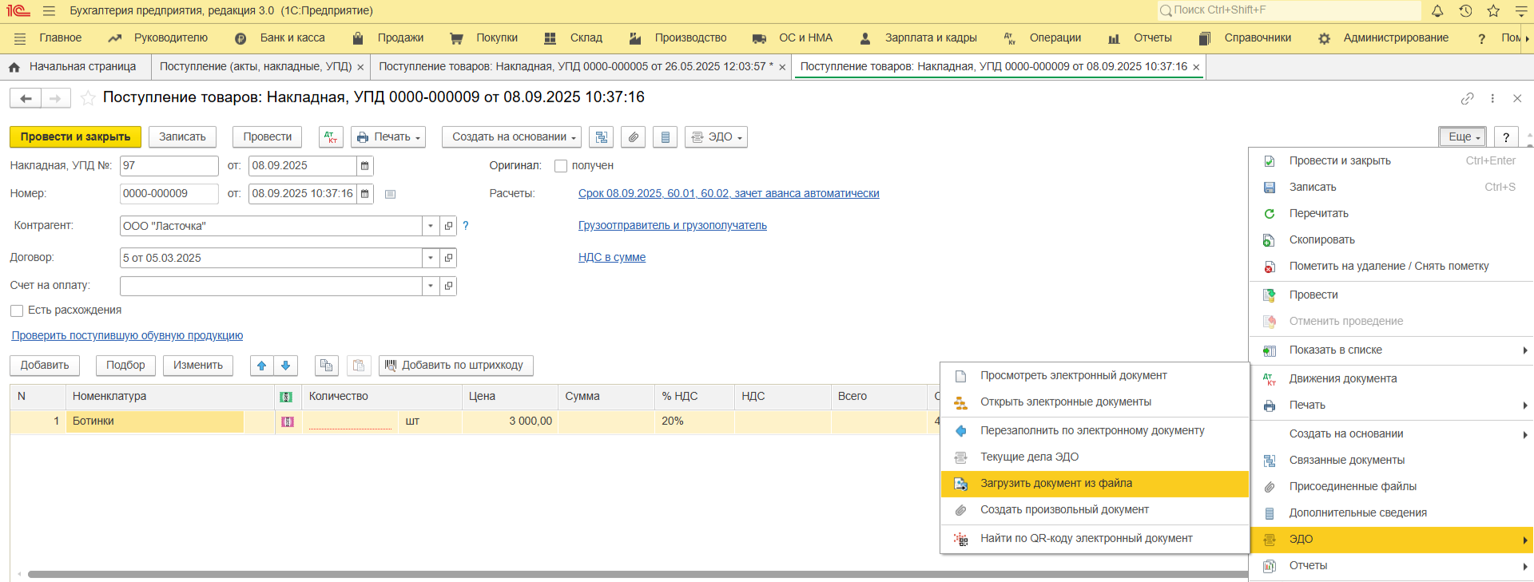1534x582 pixels.
Task: Expand the ЭДО toolbar dropdown
Action: [716, 137]
